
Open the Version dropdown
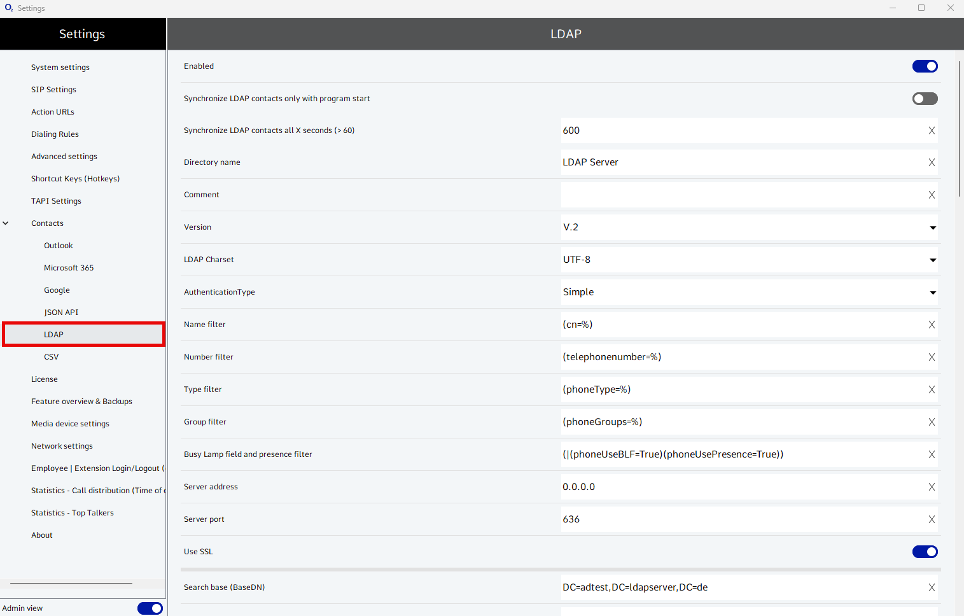click(x=932, y=227)
